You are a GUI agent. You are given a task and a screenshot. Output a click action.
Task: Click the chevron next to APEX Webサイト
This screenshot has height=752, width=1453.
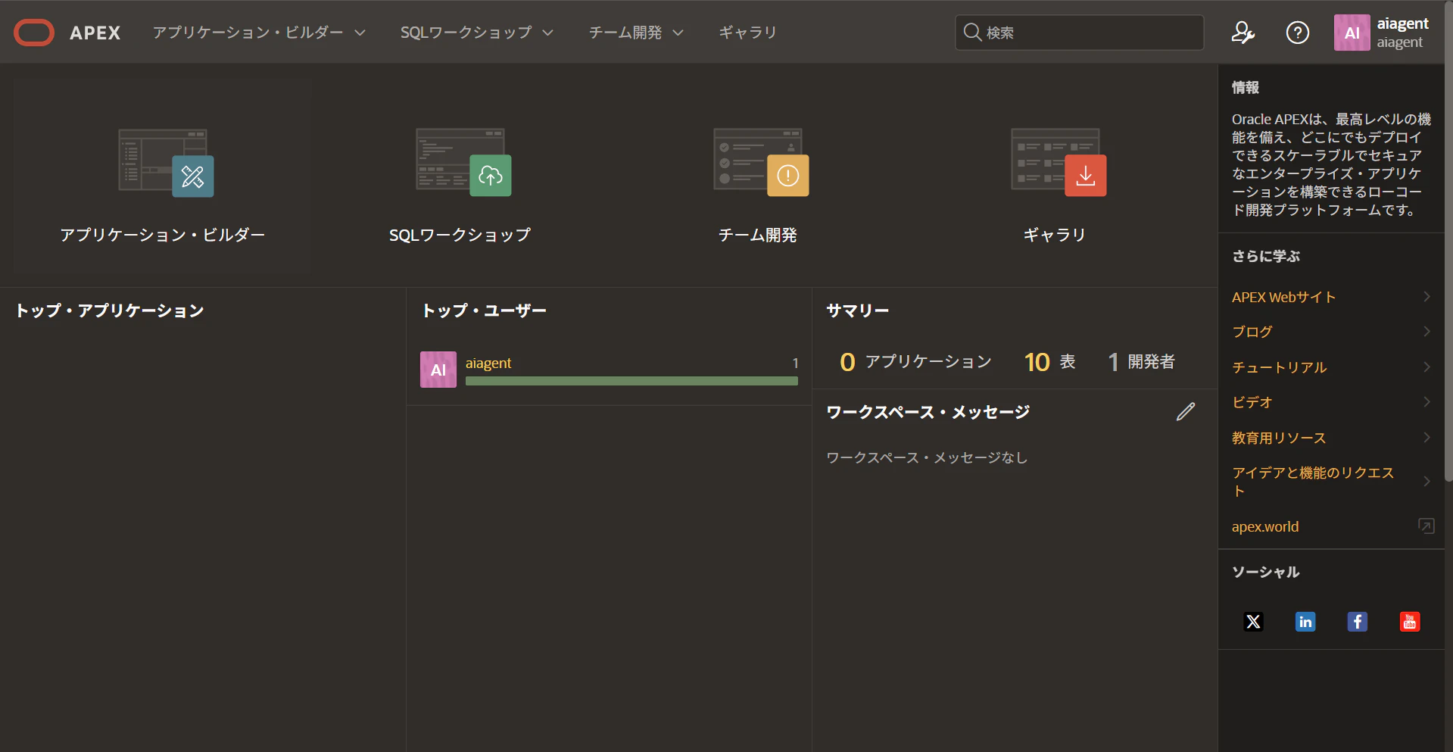[x=1426, y=297]
